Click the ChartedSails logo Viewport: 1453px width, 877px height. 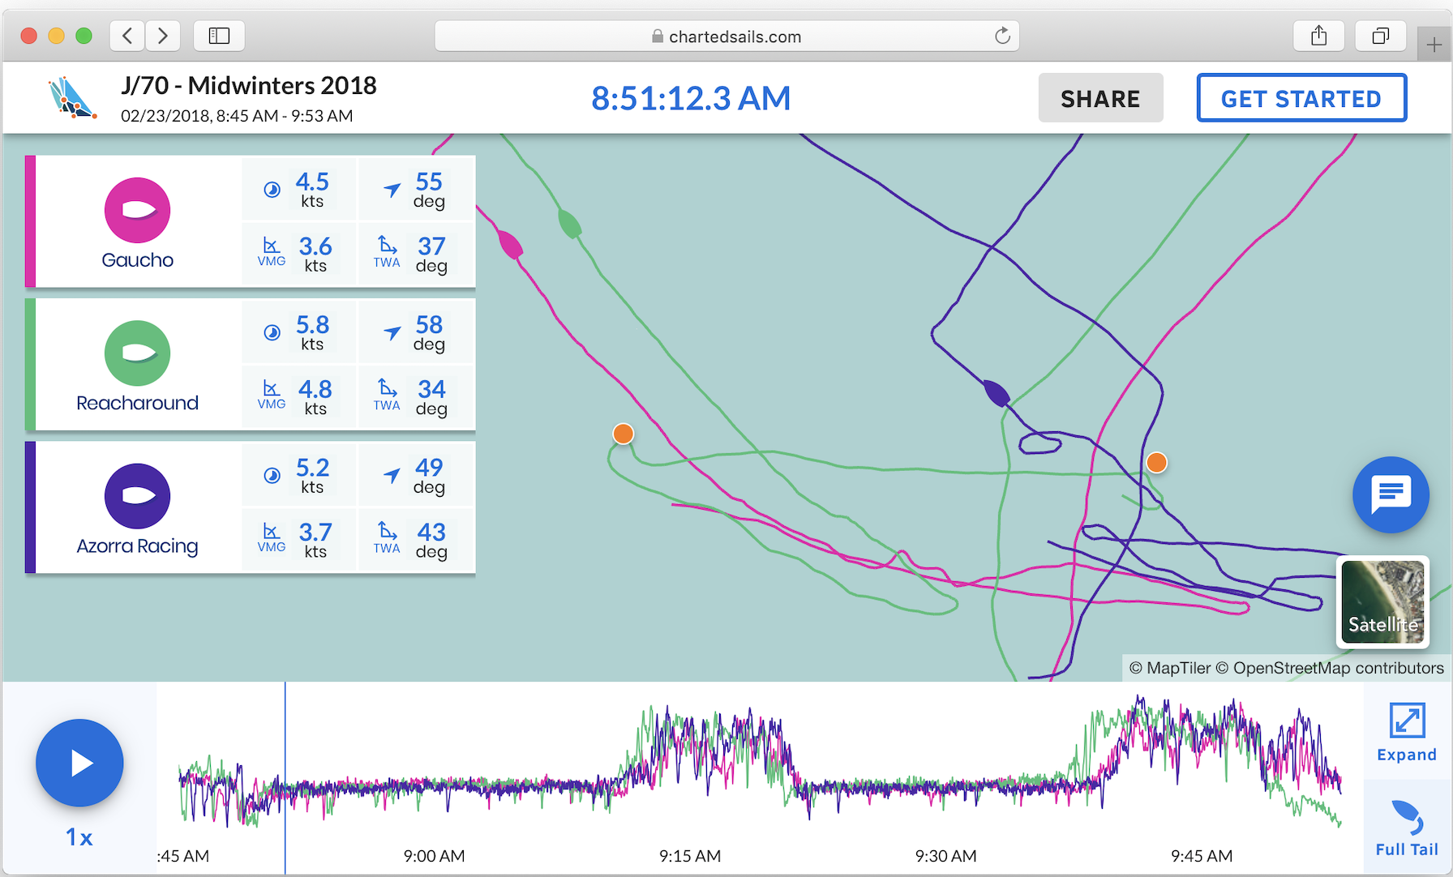click(71, 98)
